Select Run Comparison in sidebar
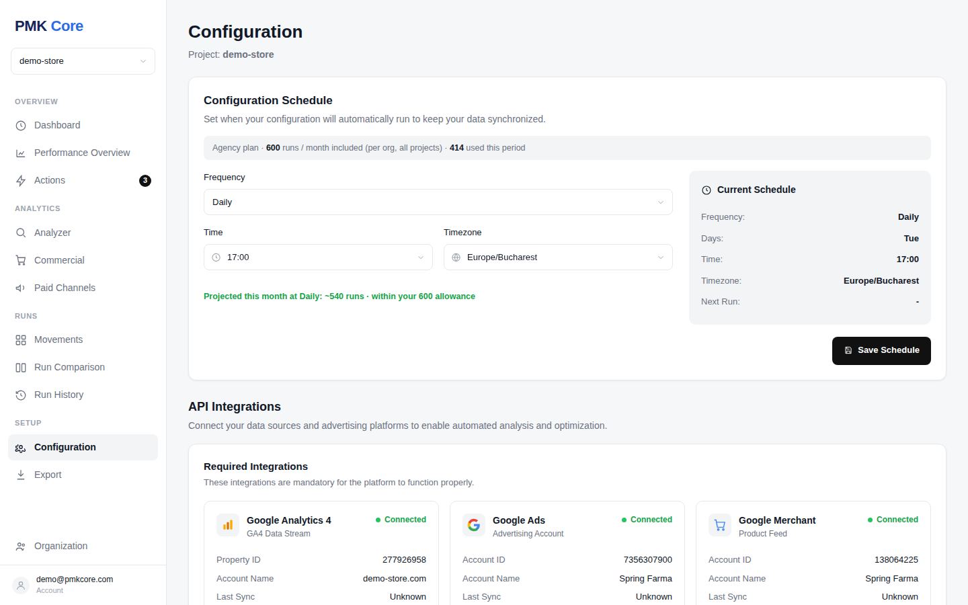968x605 pixels. tap(83, 368)
